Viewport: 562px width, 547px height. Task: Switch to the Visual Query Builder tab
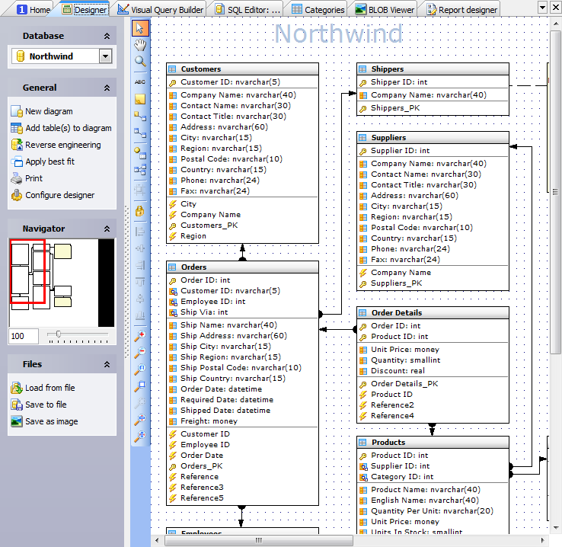161,10
